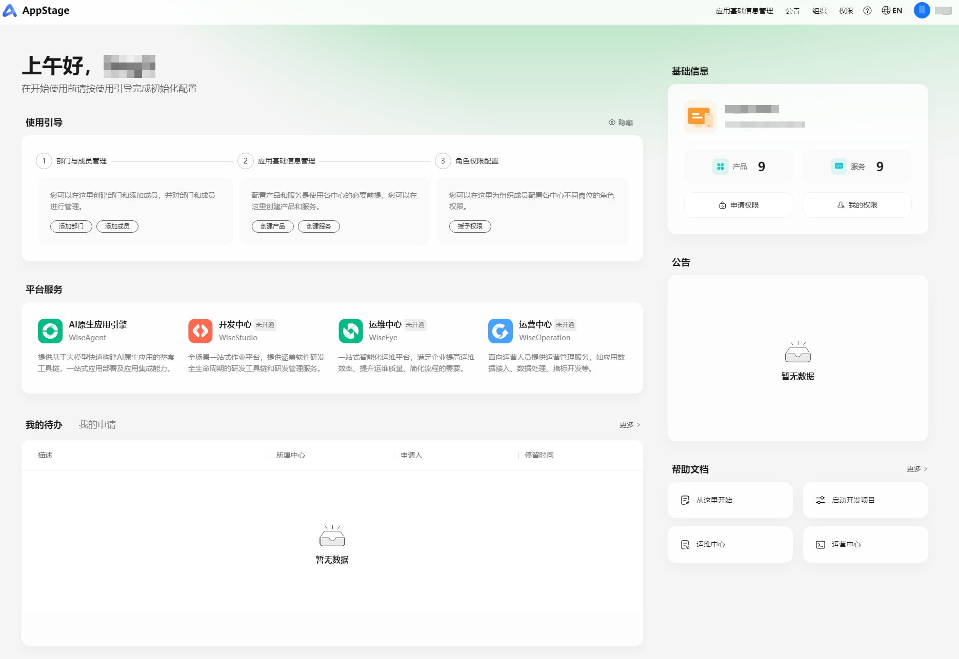Switch language to EN
This screenshot has width=959, height=659.
(892, 11)
